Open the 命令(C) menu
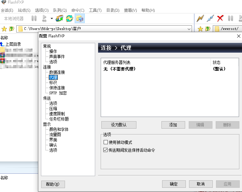The height and width of the screenshot is (192, 242). 78,10
